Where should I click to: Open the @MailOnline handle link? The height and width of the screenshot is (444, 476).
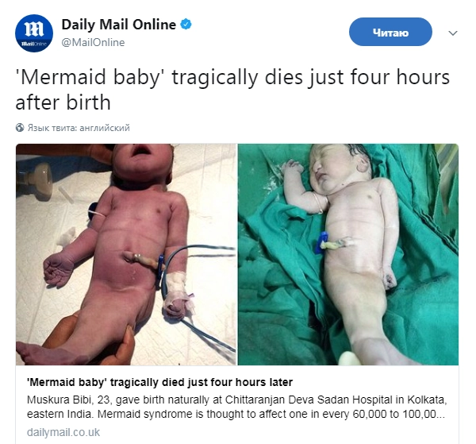click(93, 43)
